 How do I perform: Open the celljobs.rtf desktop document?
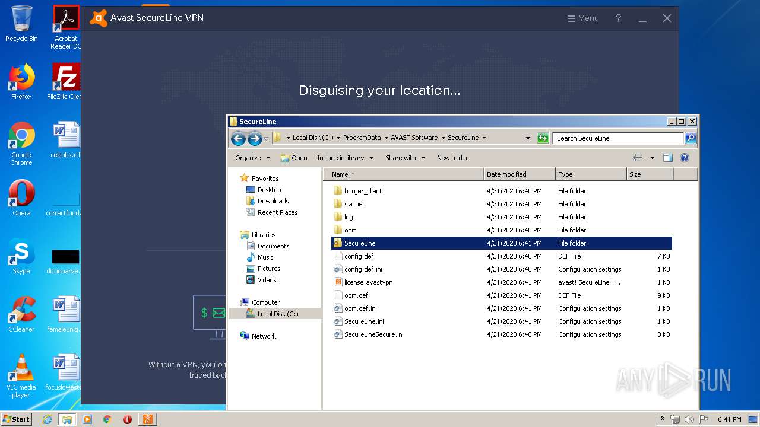pyautogui.click(x=66, y=140)
